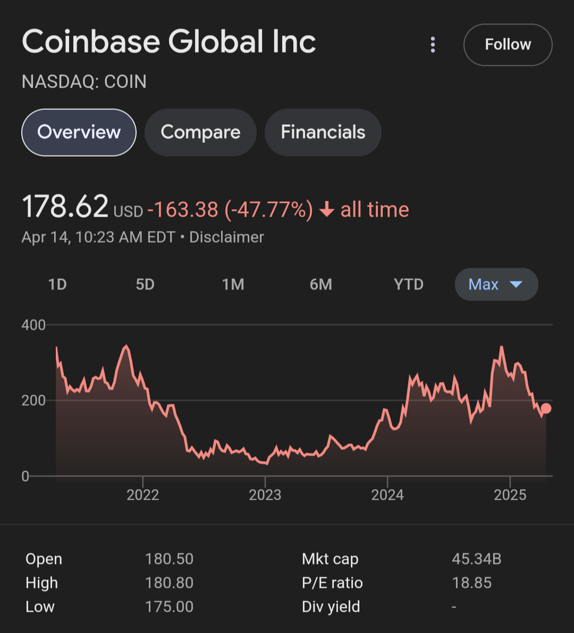Switch chart to 1M range
The height and width of the screenshot is (633, 574).
(233, 285)
